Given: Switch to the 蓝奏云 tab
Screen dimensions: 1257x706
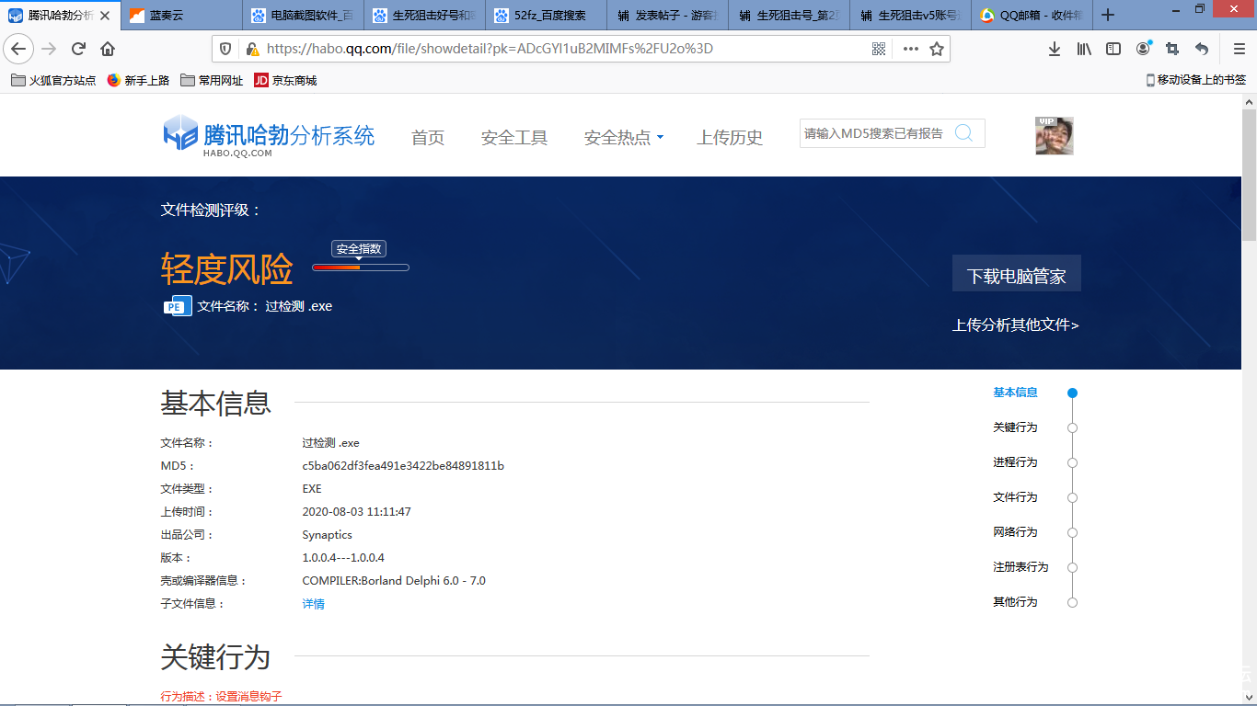Looking at the screenshot, I should 181,15.
